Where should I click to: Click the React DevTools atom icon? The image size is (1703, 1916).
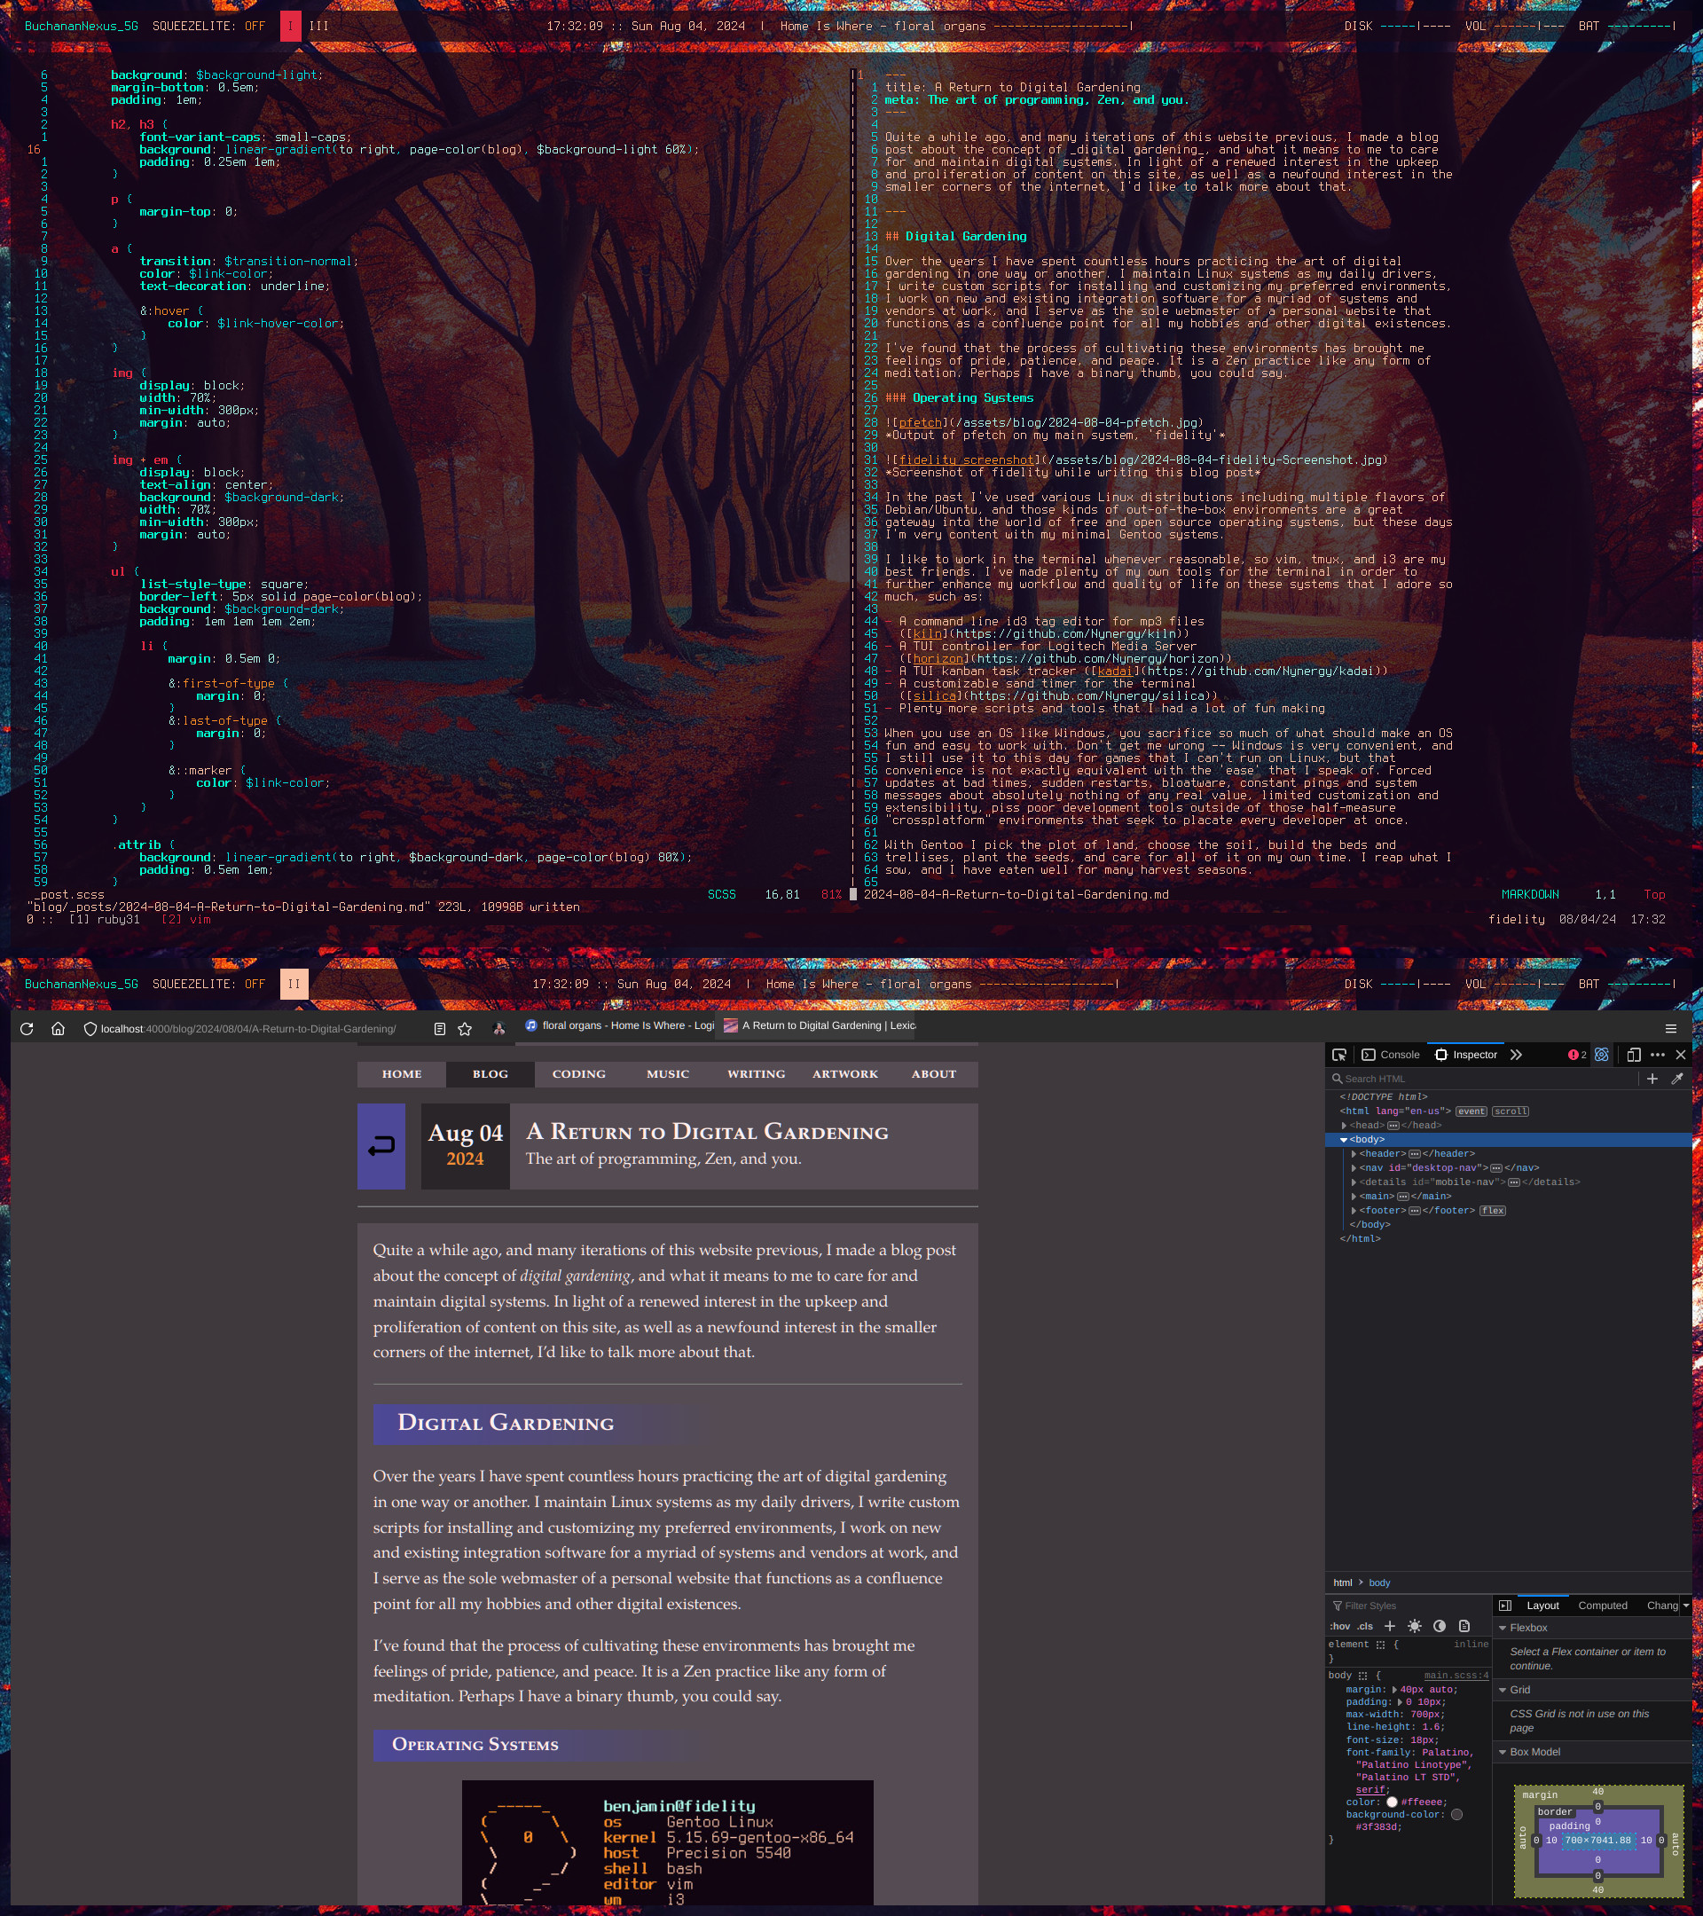click(1602, 1055)
